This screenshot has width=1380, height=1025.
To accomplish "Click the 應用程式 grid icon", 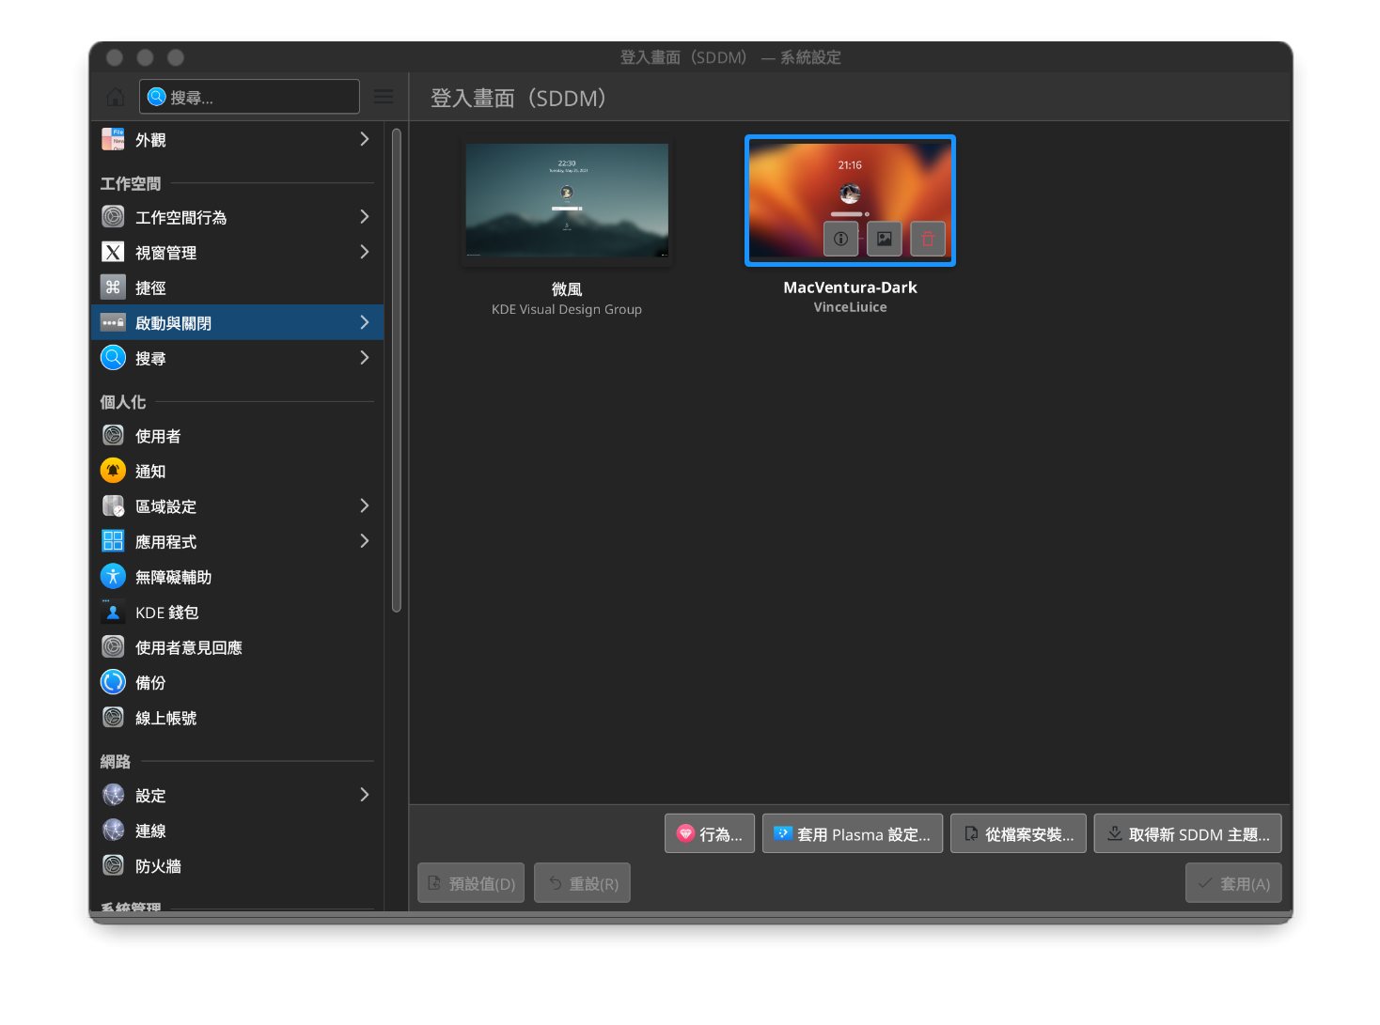I will (113, 541).
